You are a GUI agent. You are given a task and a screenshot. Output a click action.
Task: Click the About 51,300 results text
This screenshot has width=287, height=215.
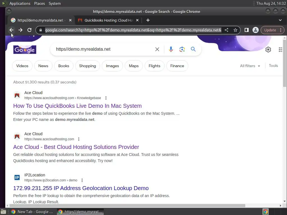[x=45, y=82]
